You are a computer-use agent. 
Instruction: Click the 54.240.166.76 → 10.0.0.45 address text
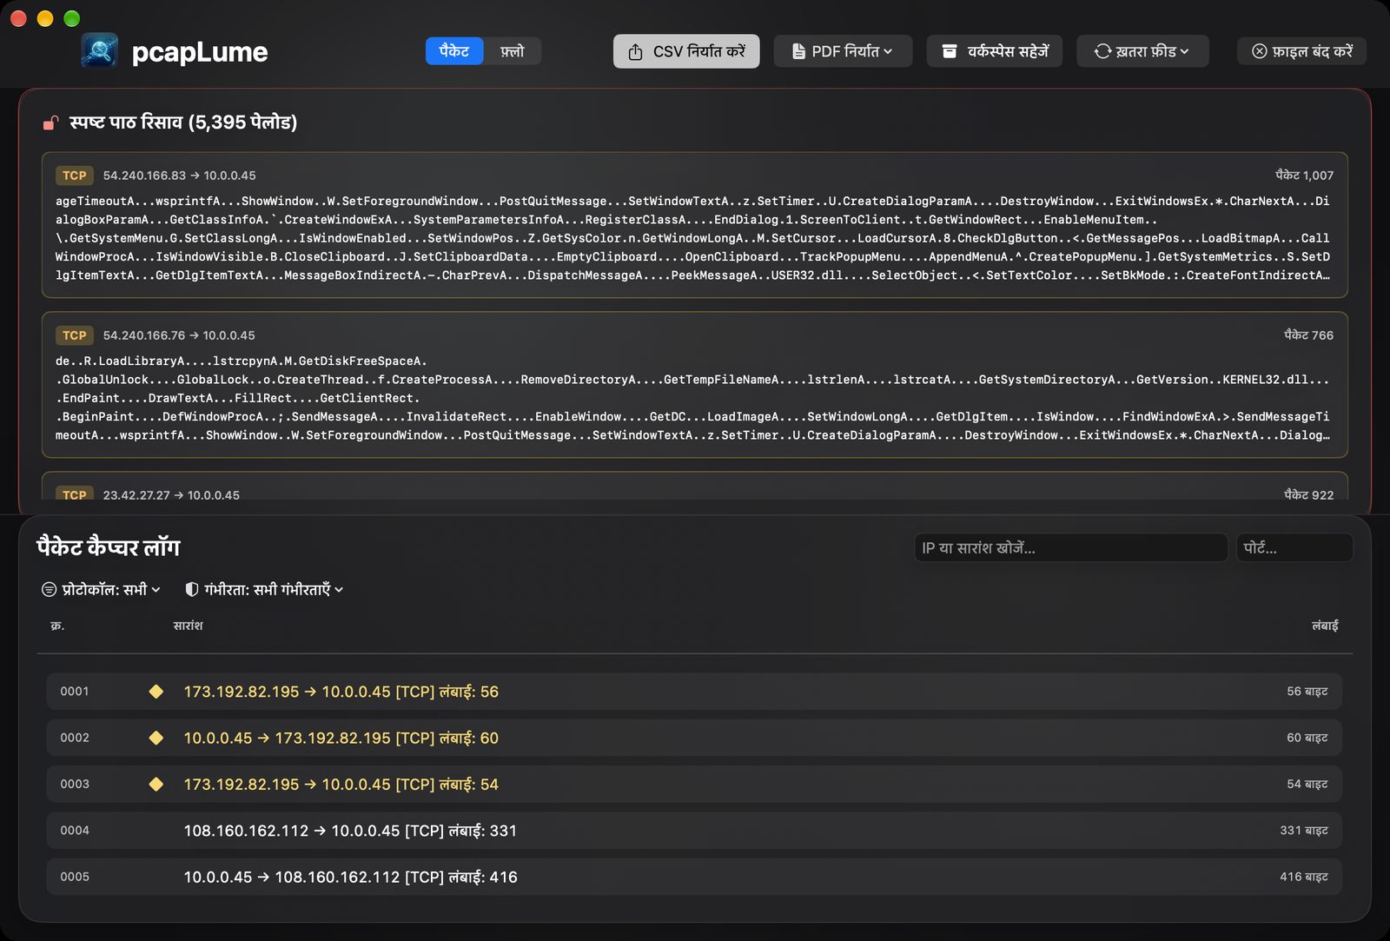coord(179,335)
